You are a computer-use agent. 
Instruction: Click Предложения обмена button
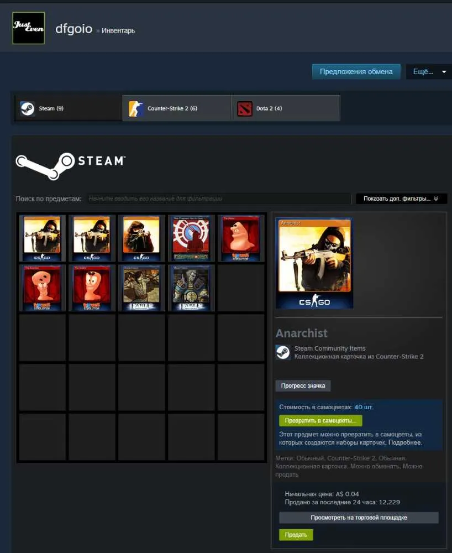point(356,71)
